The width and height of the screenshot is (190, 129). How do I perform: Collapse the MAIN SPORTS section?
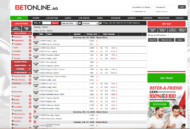(x=30, y=33)
